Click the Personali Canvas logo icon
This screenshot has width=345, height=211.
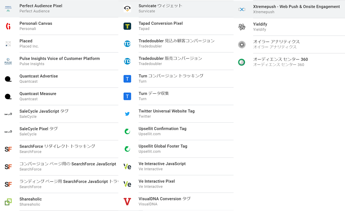[8, 26]
